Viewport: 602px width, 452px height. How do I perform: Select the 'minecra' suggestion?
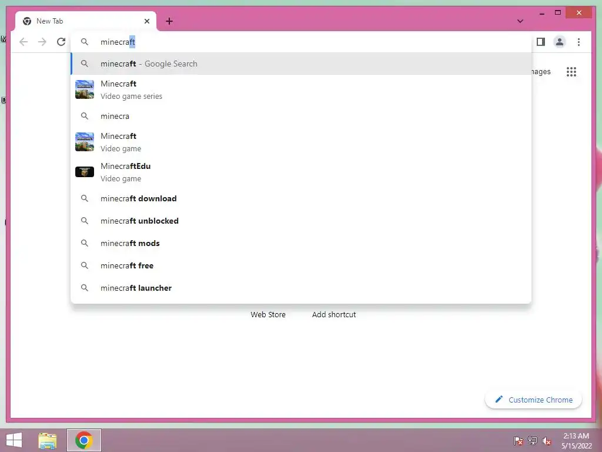pos(302,116)
